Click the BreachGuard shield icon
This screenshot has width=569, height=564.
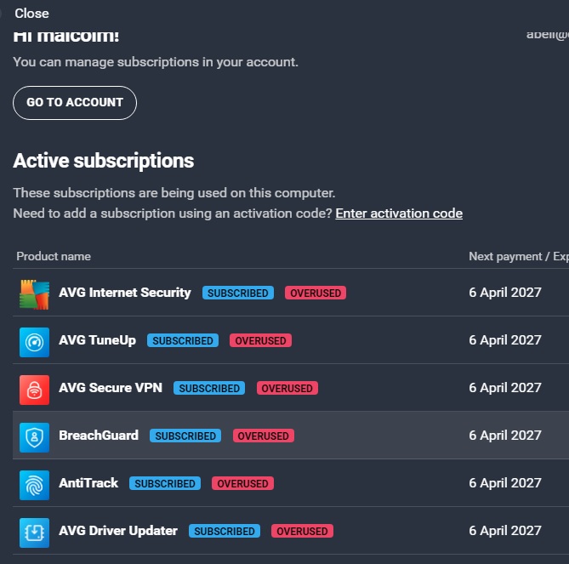(x=34, y=437)
